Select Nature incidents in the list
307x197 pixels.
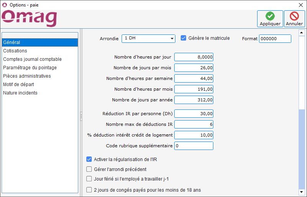20,93
